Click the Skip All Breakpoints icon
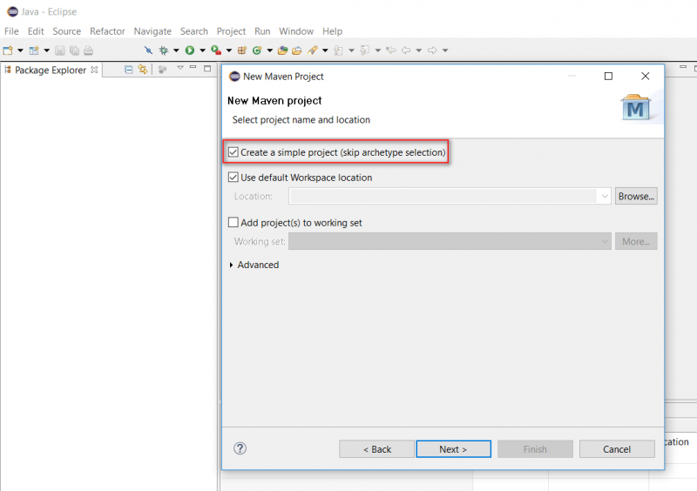Image resolution: width=697 pixels, height=491 pixels. 148,50
